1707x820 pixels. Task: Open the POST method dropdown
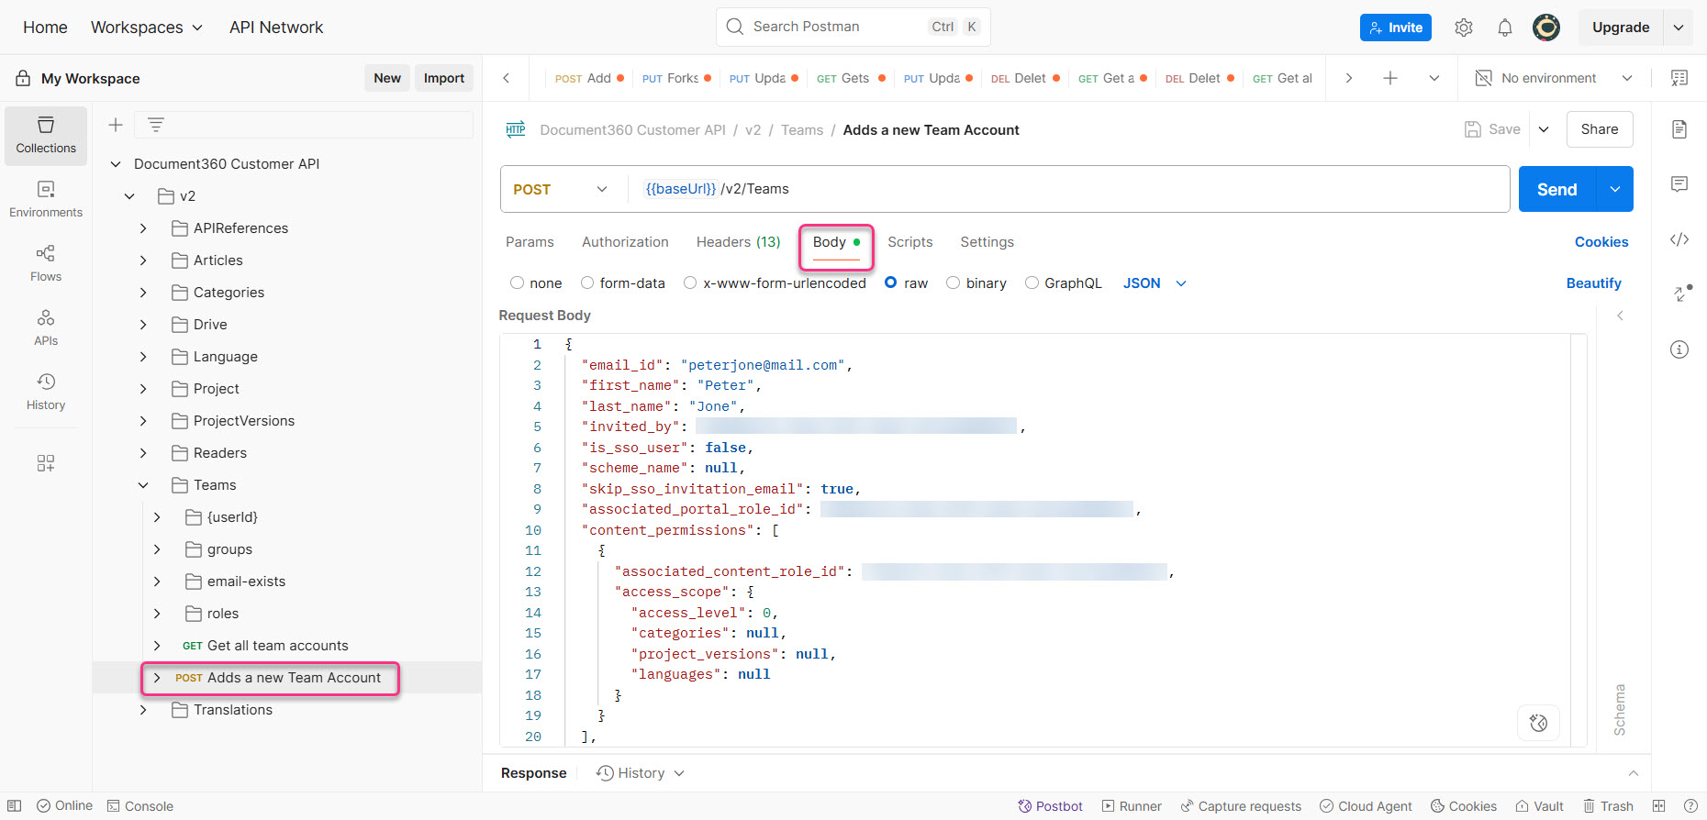561,189
